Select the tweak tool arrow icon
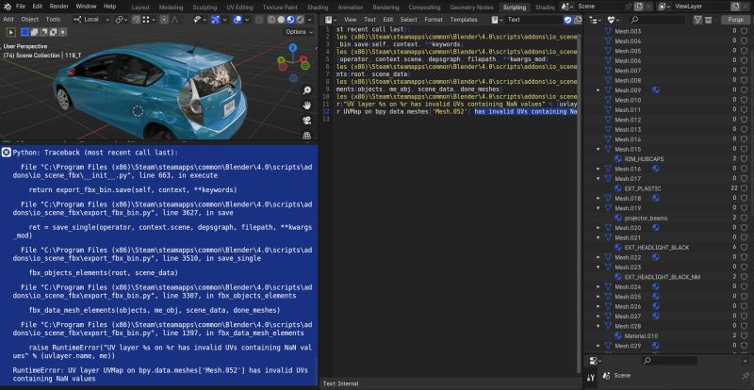This screenshot has height=390, width=754. 10,32
